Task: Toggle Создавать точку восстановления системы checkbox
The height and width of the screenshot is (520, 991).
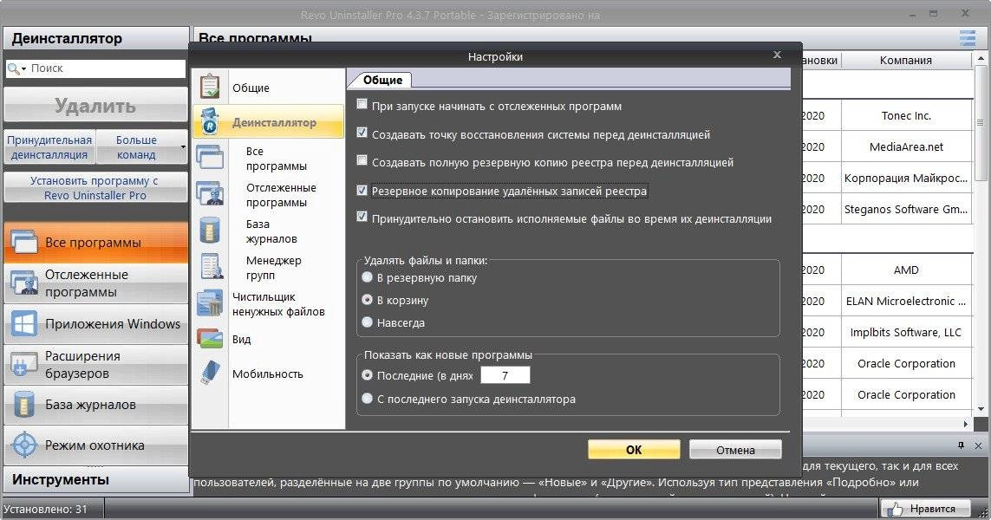Action: (x=362, y=133)
